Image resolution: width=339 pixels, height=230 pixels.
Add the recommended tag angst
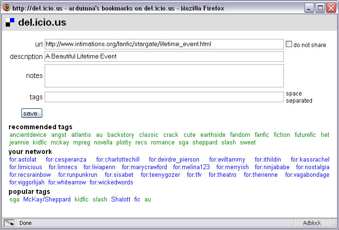click(59, 135)
